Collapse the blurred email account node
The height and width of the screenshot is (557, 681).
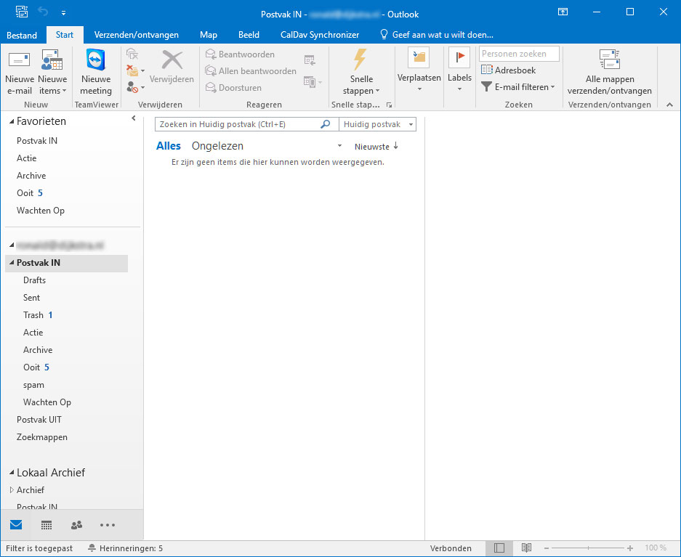[12, 245]
